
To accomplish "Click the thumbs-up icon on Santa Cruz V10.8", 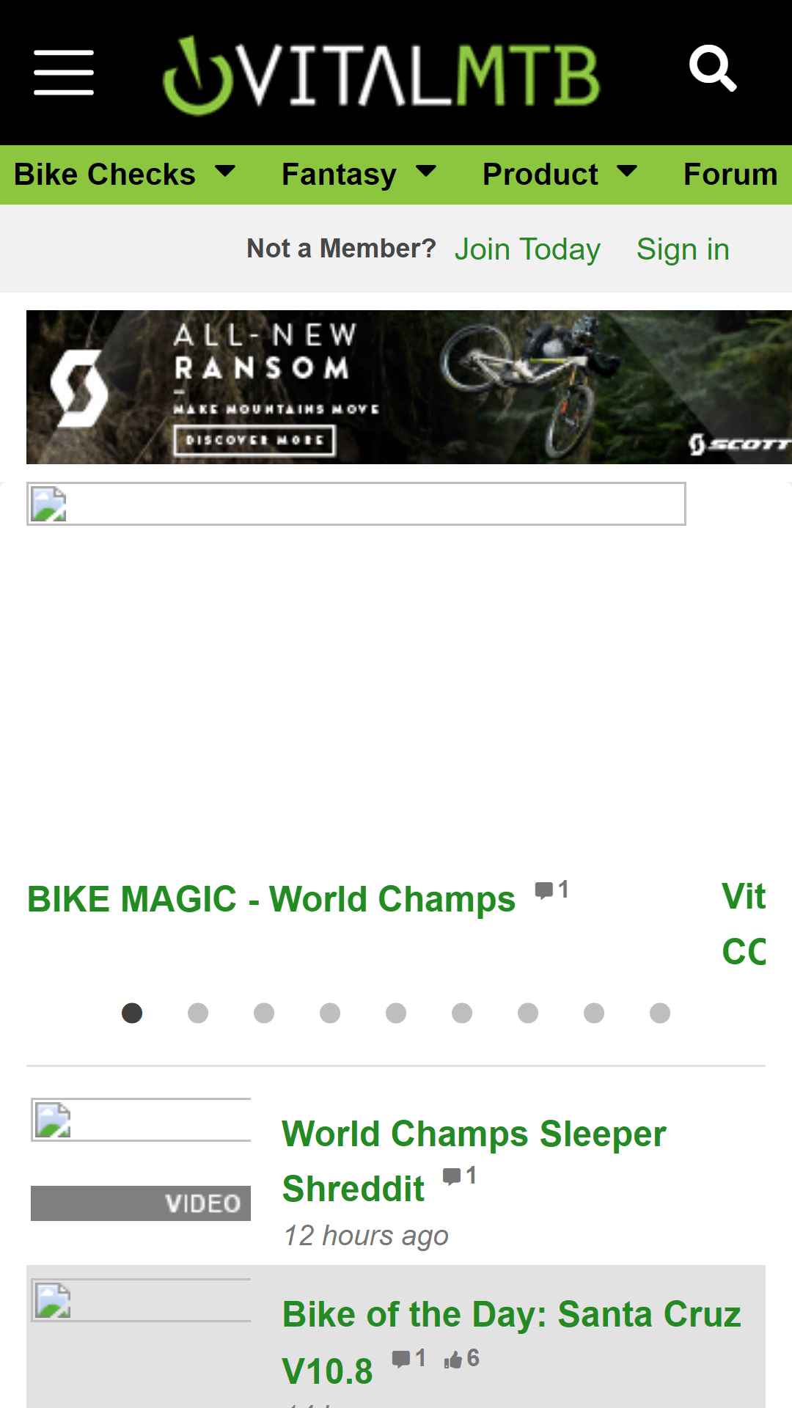I will (453, 1360).
